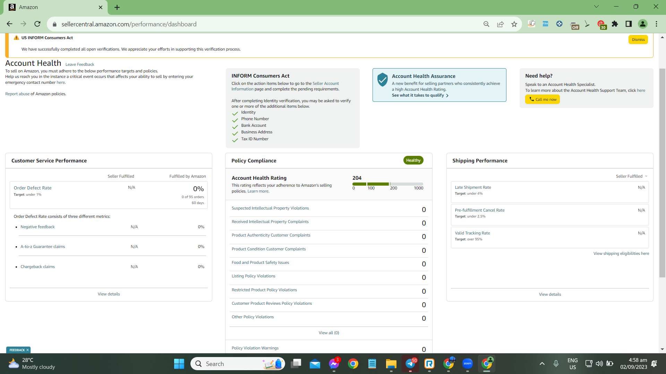Open the Seller Fulfilled dropdown in Shipping Performance
666x374 pixels.
pos(632,176)
